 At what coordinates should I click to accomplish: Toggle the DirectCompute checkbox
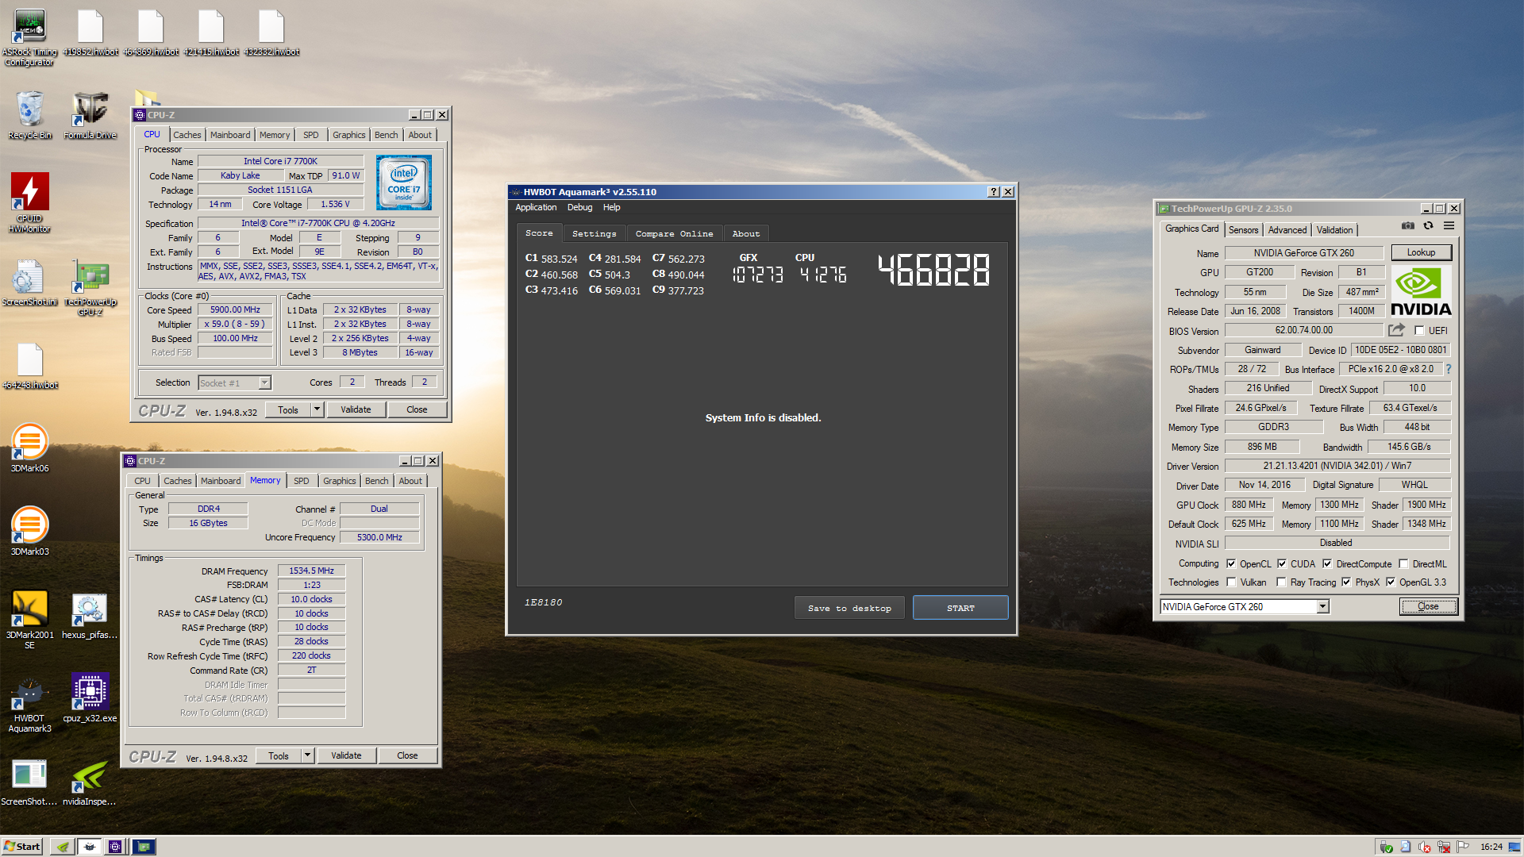tap(1327, 564)
